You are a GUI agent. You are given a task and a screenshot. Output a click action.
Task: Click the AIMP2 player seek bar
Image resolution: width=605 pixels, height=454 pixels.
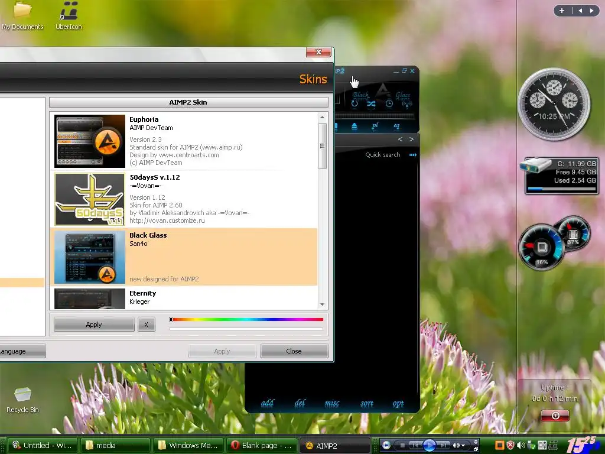pyautogui.click(x=374, y=115)
